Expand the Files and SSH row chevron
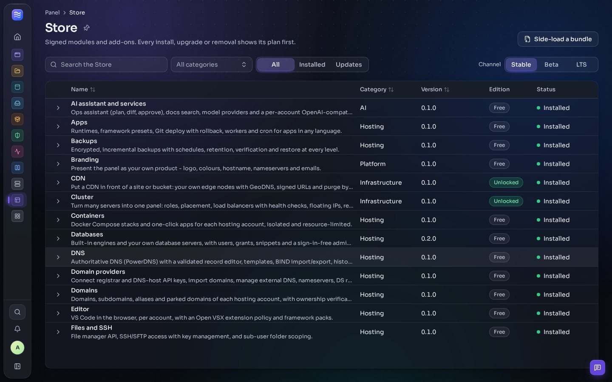Image resolution: width=612 pixels, height=382 pixels. pos(58,332)
